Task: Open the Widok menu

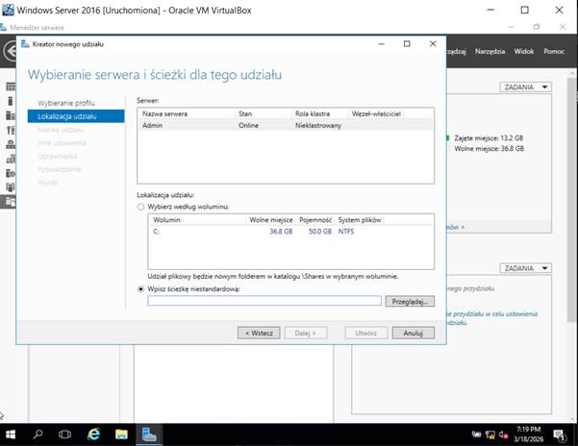Action: coord(524,51)
